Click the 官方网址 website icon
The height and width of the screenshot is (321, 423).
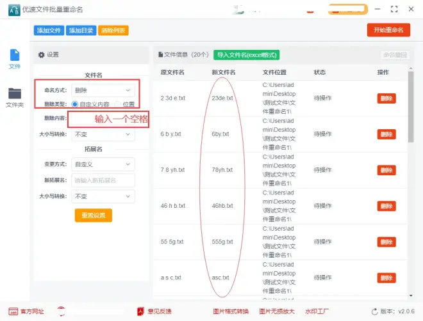(x=13, y=311)
